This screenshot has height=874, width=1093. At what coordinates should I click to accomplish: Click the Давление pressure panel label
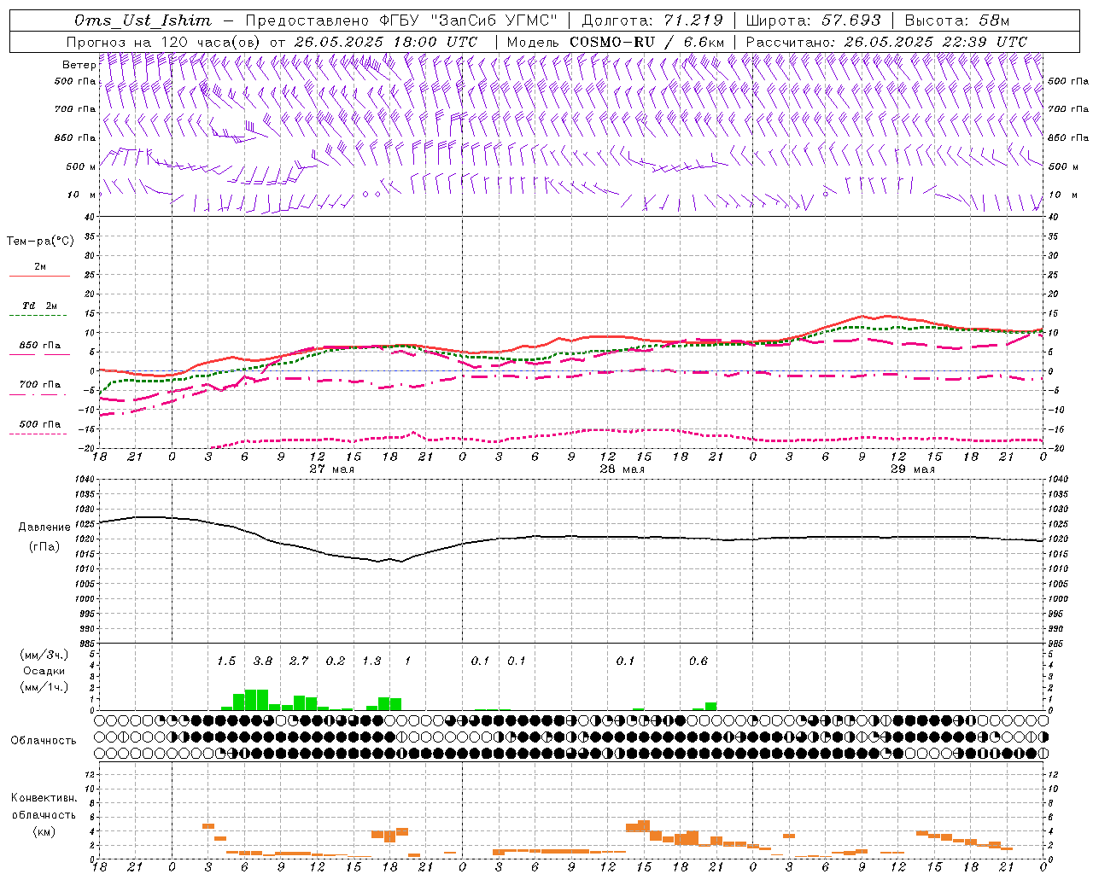(x=44, y=527)
